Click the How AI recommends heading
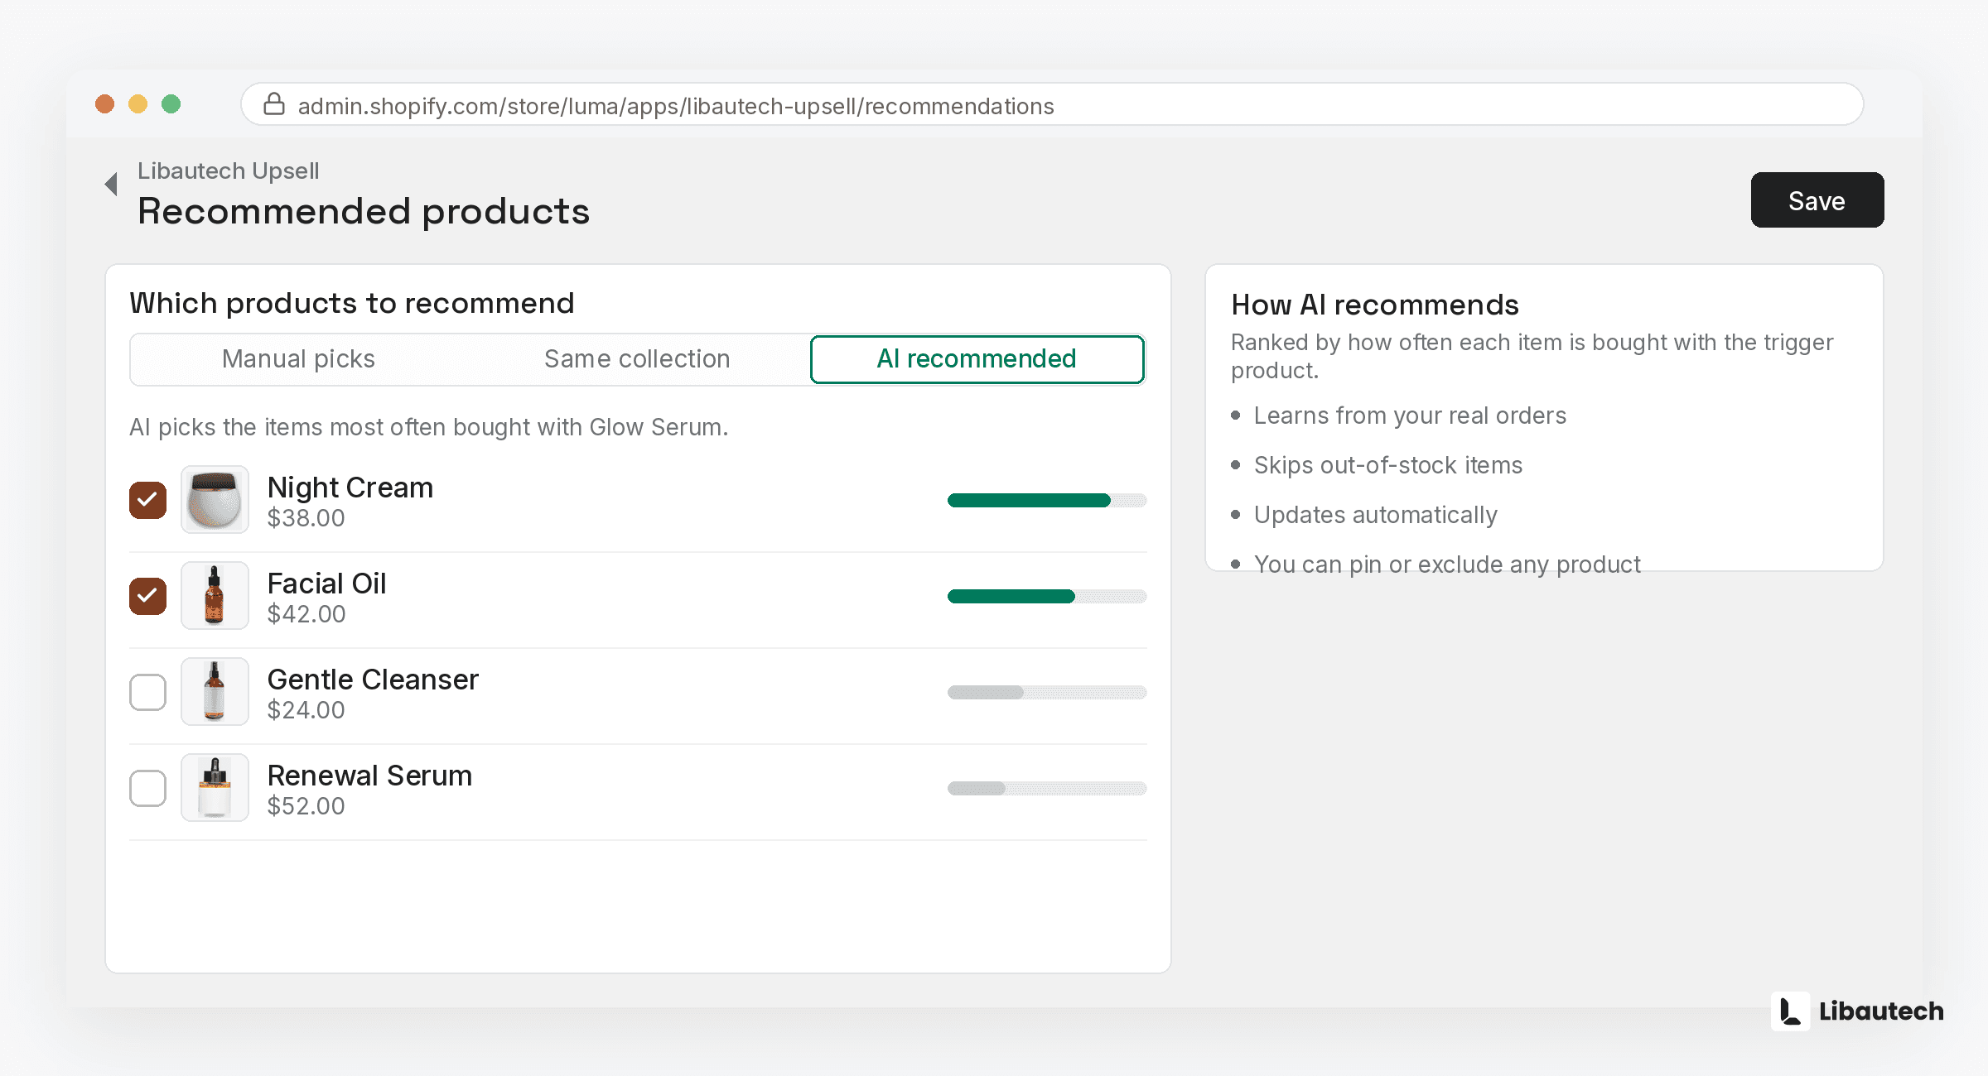 (1375, 305)
